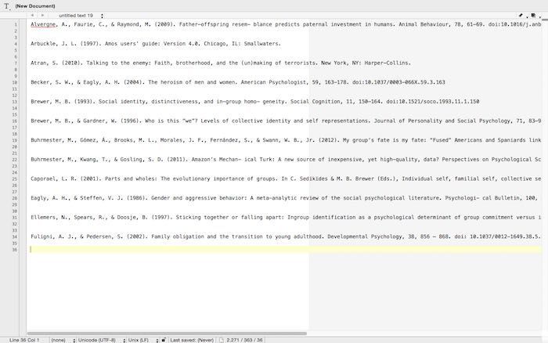Open Line 36 Col 1 position indicator
548x343 pixels.
[x=24, y=340]
